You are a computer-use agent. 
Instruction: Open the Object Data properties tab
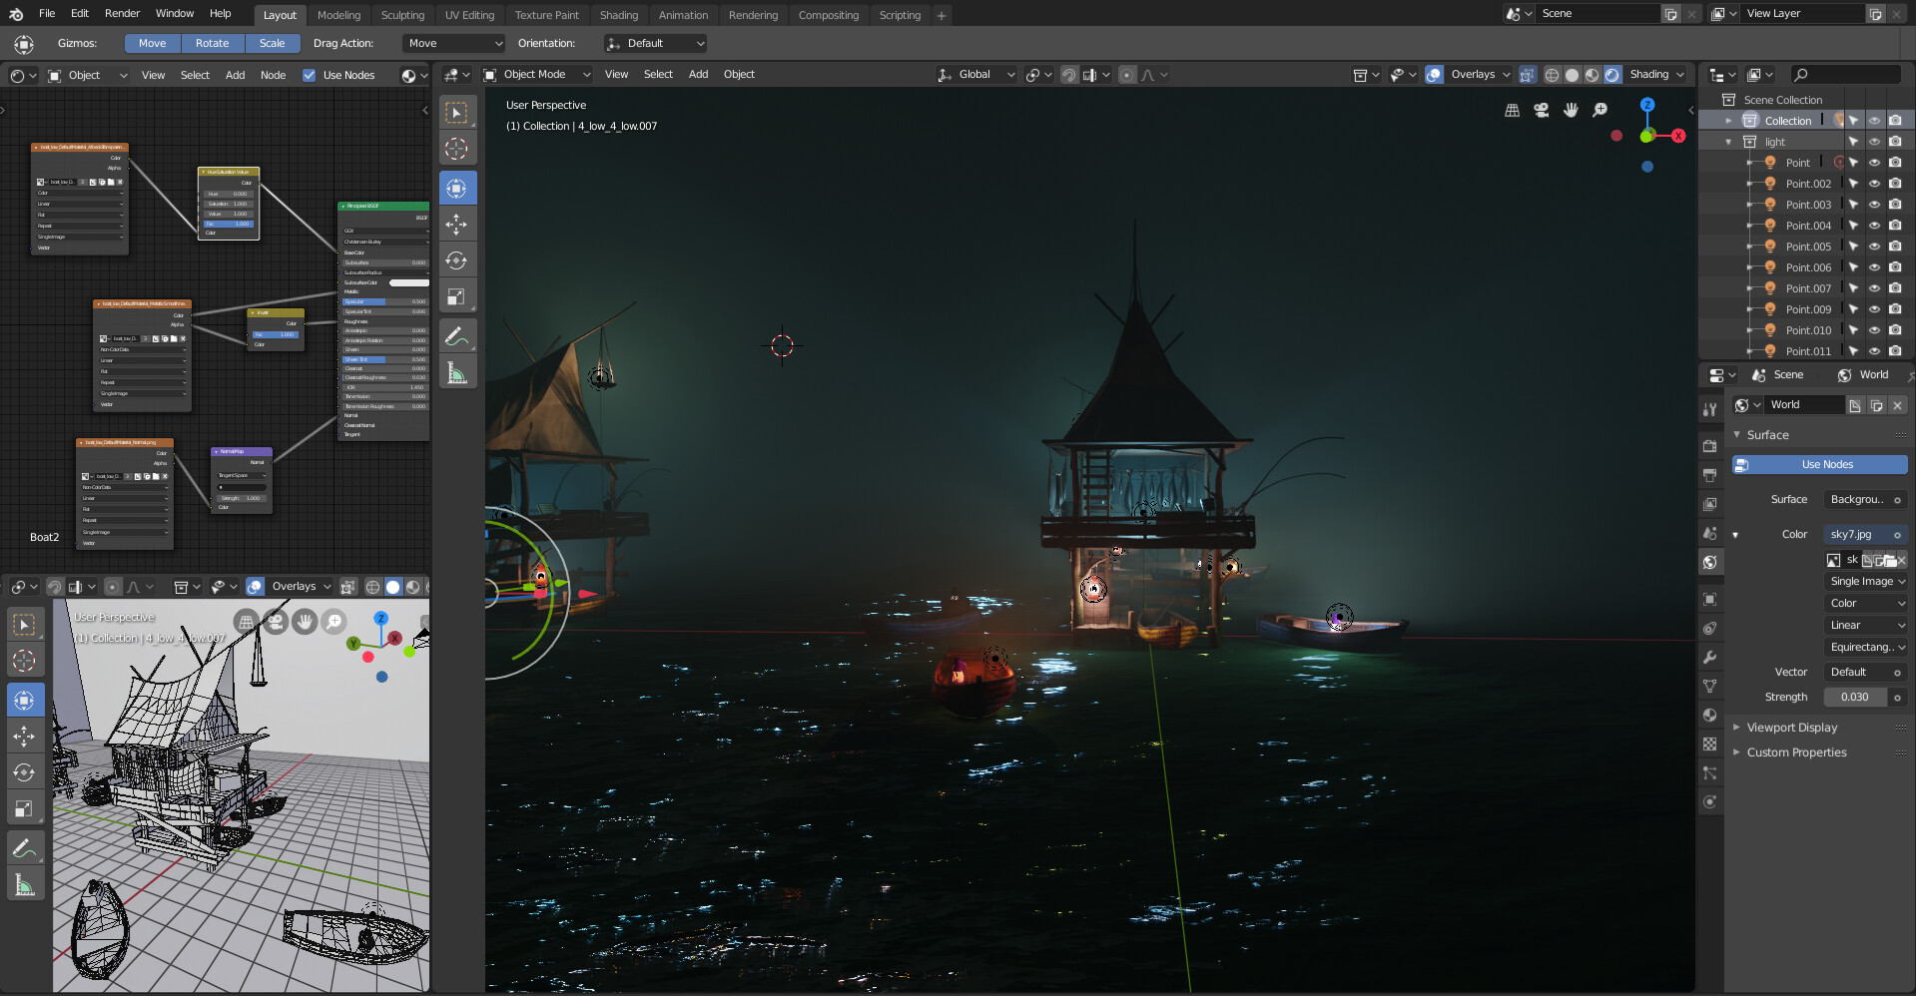[1710, 686]
